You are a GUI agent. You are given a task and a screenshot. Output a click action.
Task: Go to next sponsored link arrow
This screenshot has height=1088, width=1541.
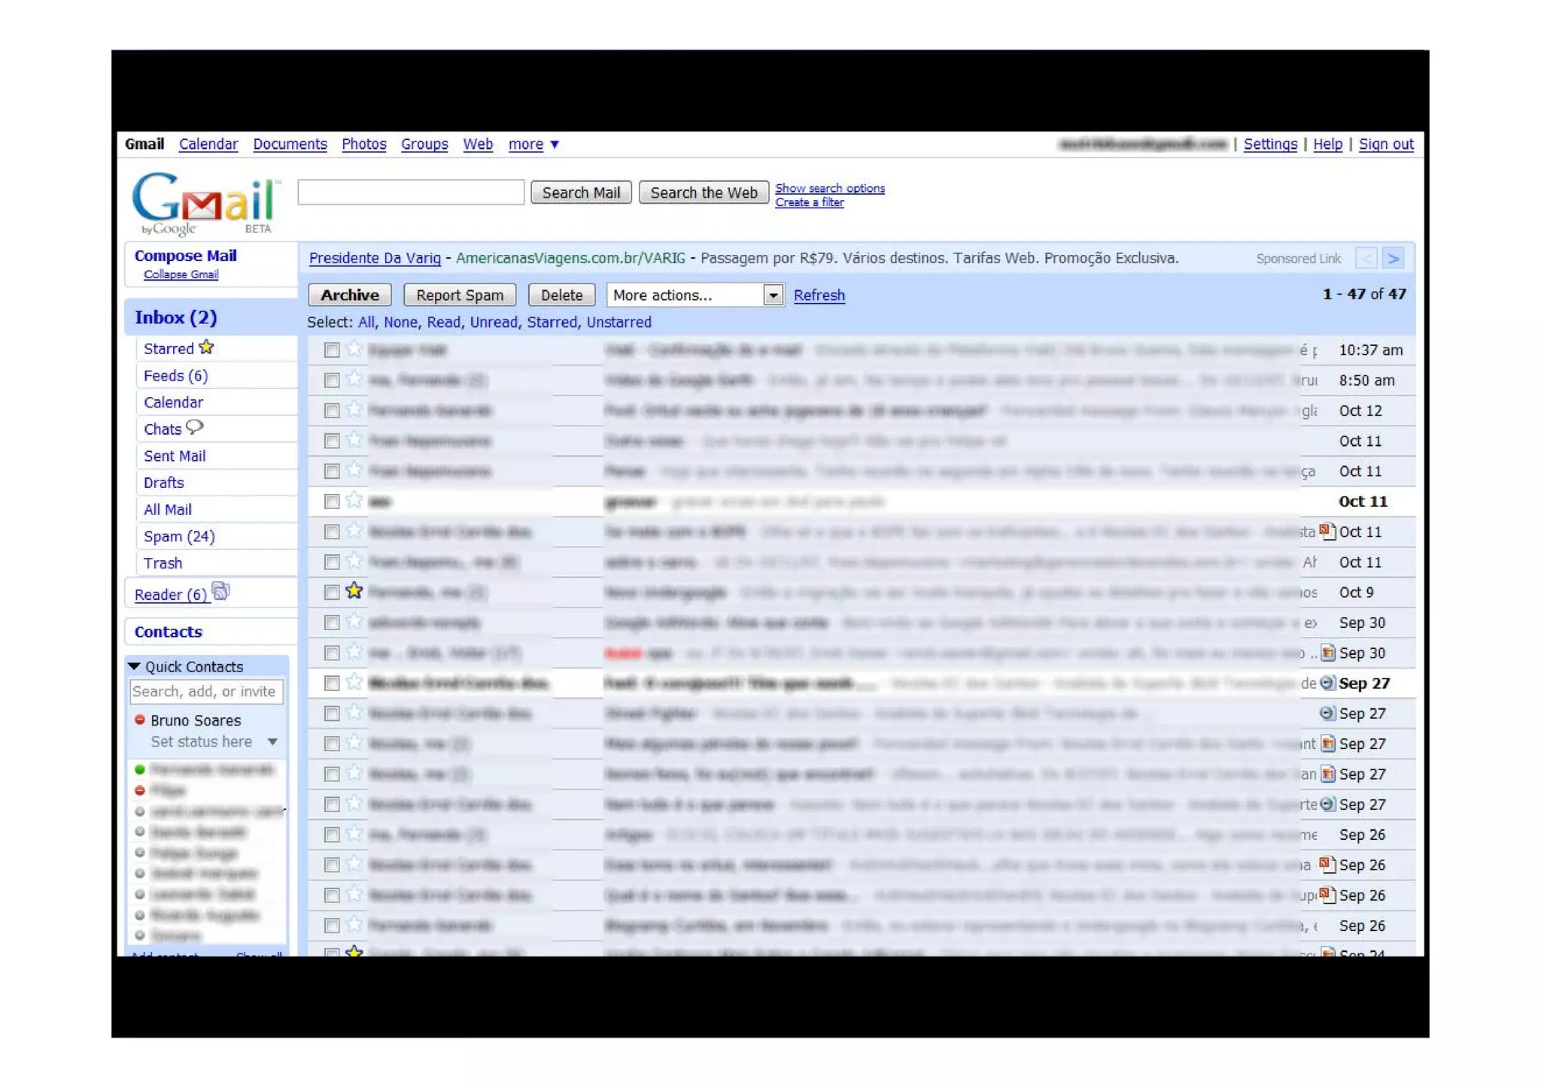(x=1393, y=259)
